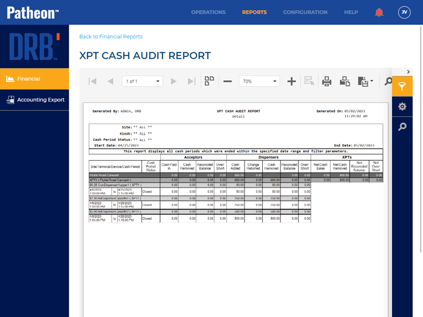423x317 pixels.
Task: Open the JV user profile avatar
Action: click(404, 12)
